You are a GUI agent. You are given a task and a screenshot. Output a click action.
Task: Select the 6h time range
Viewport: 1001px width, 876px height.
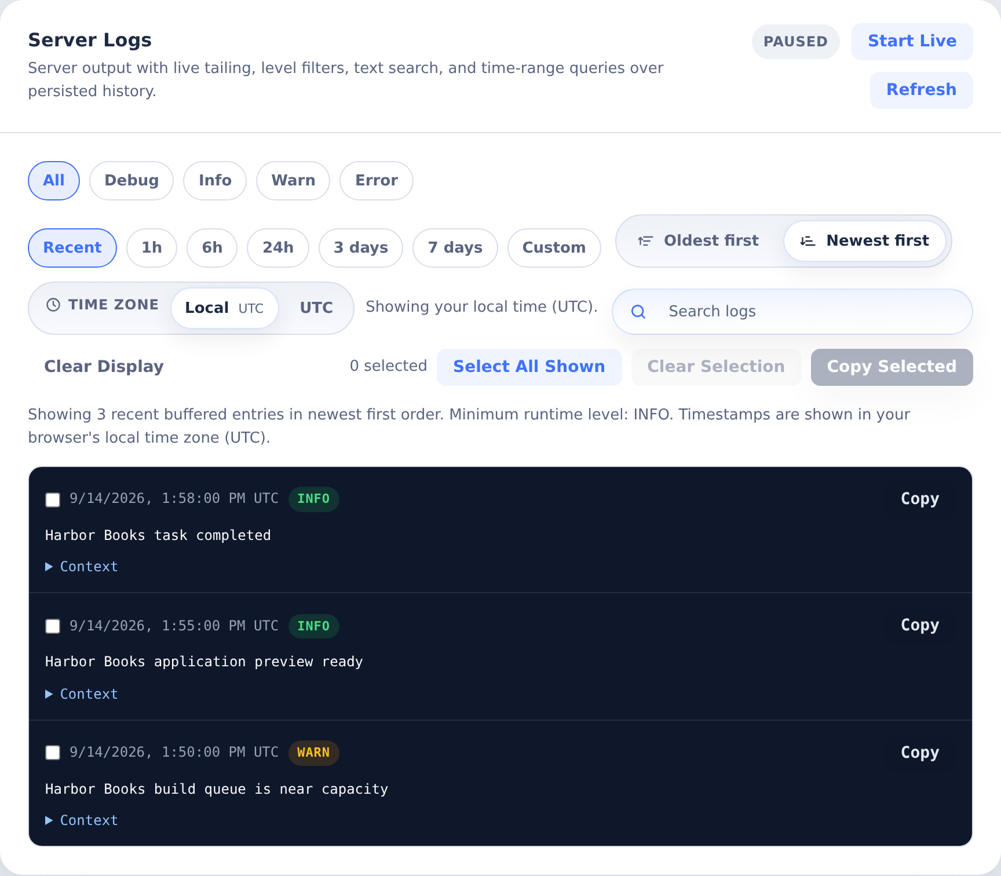(x=212, y=248)
